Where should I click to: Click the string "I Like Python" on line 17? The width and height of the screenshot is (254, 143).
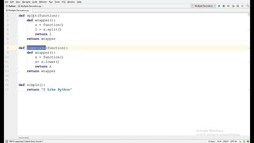56,89
